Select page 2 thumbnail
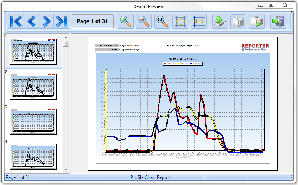 point(33,86)
